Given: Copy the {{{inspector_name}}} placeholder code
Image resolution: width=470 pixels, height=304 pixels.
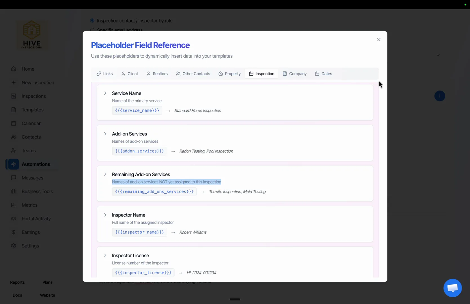Looking at the screenshot, I should (x=140, y=232).
